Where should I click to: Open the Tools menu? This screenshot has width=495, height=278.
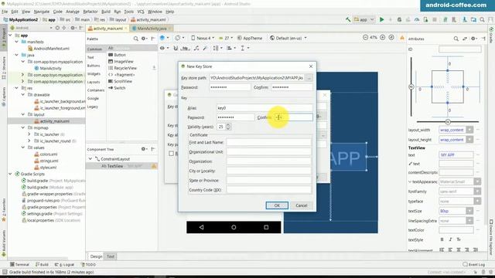pos(129,12)
